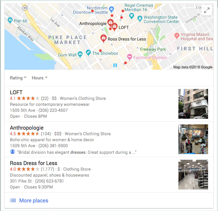The width and height of the screenshot is (218, 211).
Task: Click the LOFT shopping pin on map
Action: click(x=114, y=27)
